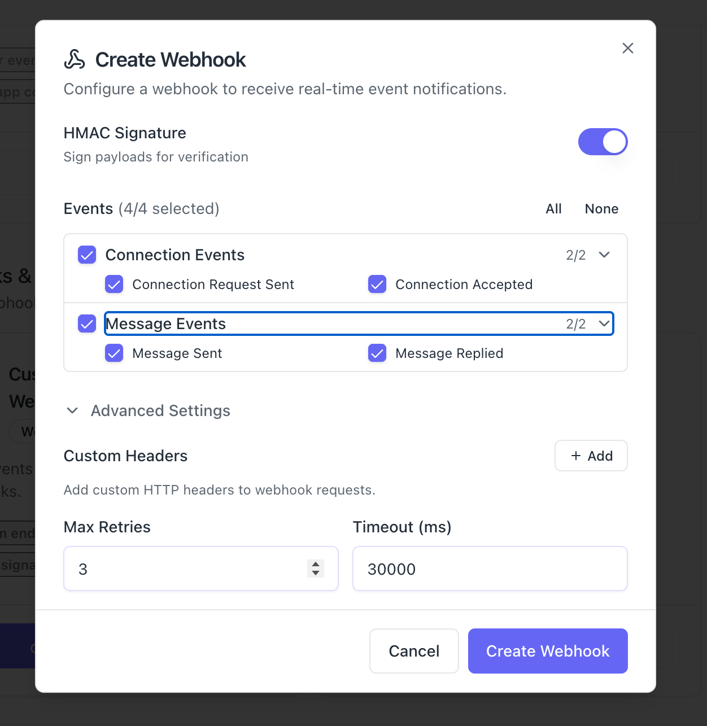This screenshot has width=707, height=726.
Task: Disable the HMAC Signature toggle
Action: [603, 142]
